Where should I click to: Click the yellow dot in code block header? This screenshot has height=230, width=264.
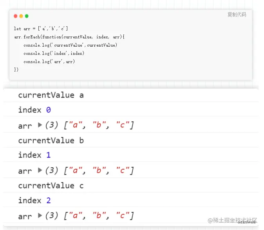coord(21,16)
